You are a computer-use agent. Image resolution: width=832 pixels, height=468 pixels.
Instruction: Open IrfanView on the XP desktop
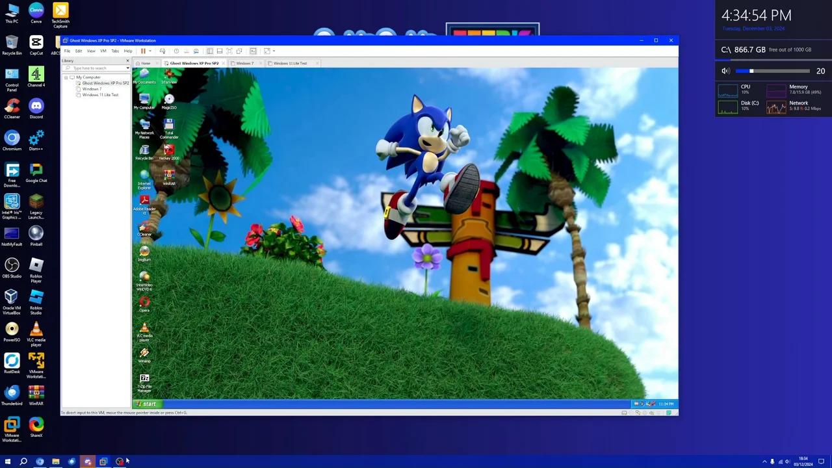tap(168, 77)
